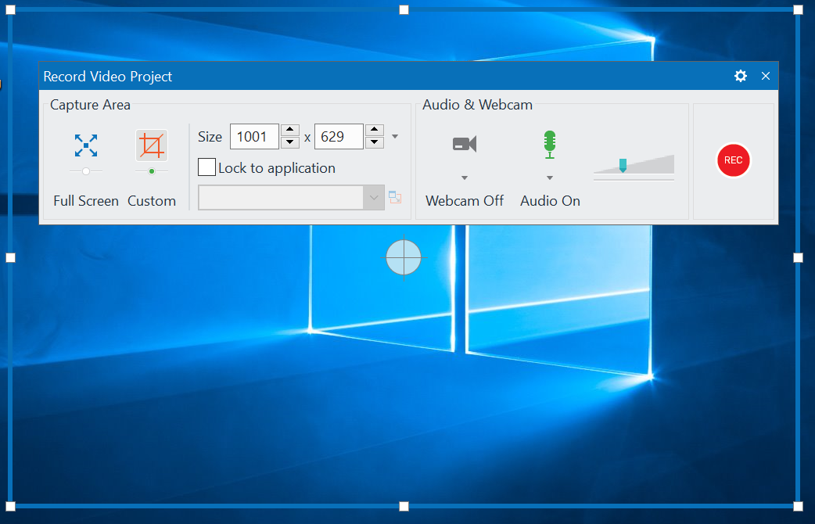Click the webcam camera icon
Screen dimensions: 815x524
tap(464, 143)
